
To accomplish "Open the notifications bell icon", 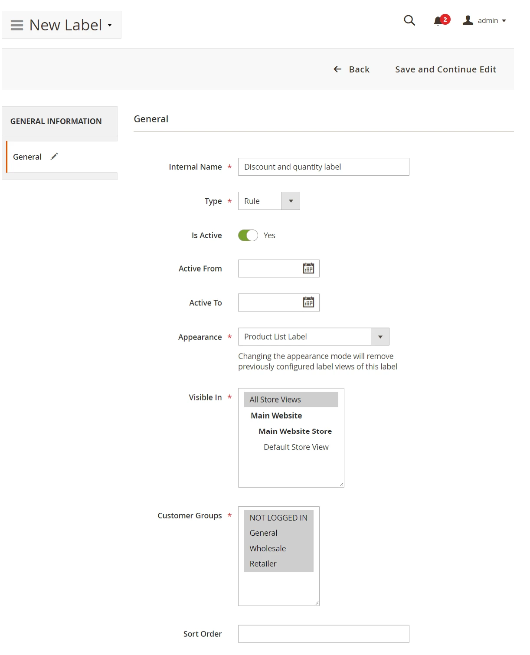I will [x=438, y=21].
